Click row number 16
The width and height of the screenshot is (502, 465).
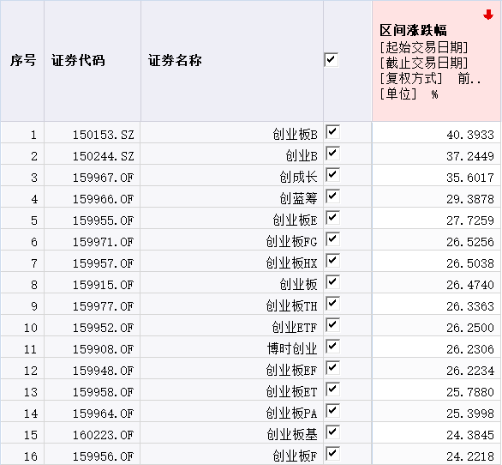(x=31, y=456)
